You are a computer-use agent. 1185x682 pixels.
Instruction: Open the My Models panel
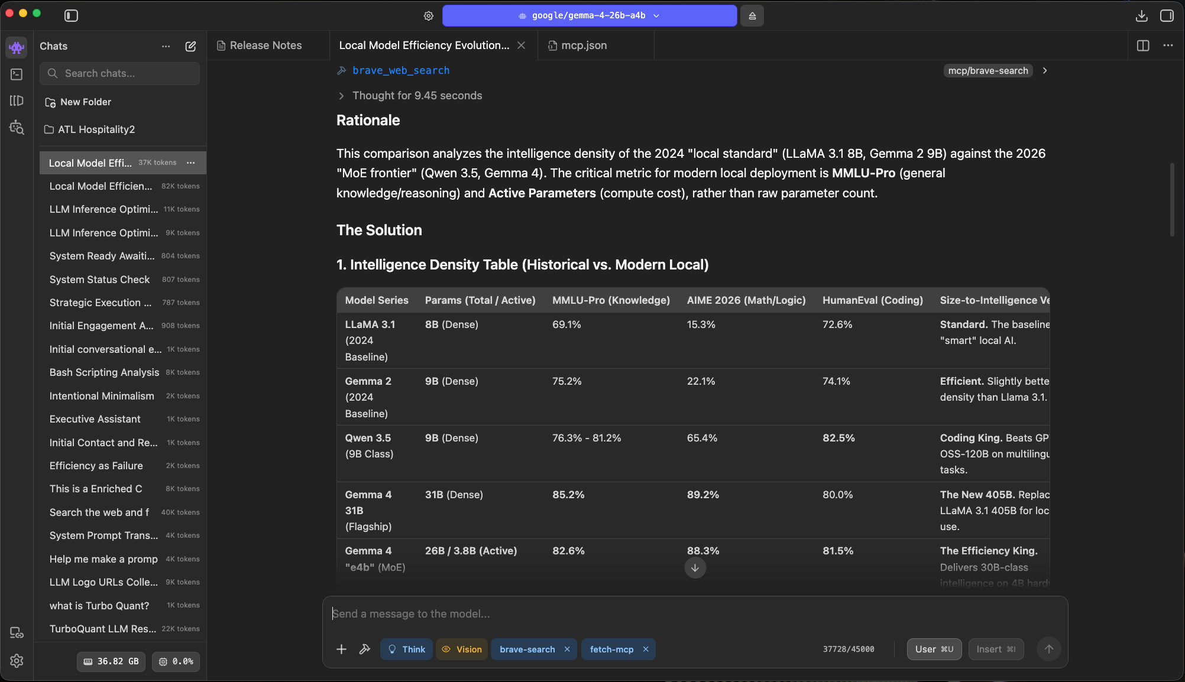tap(16, 100)
